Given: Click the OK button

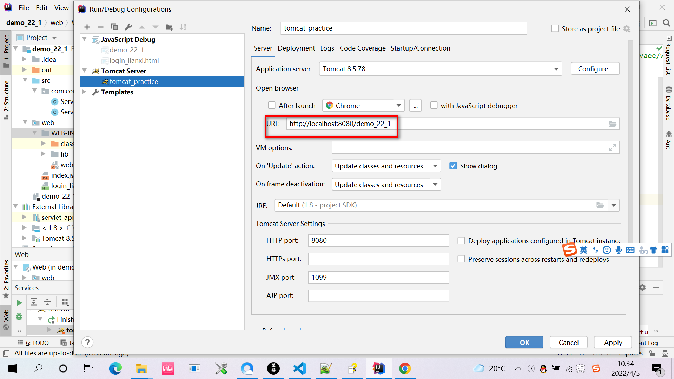Looking at the screenshot, I should coord(524,342).
